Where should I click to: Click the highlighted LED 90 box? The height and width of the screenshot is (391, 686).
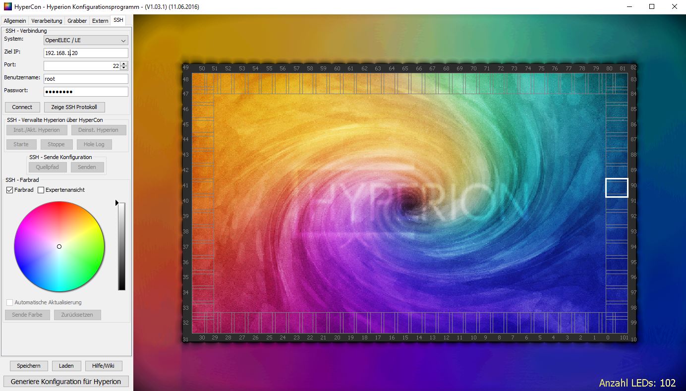tap(617, 188)
